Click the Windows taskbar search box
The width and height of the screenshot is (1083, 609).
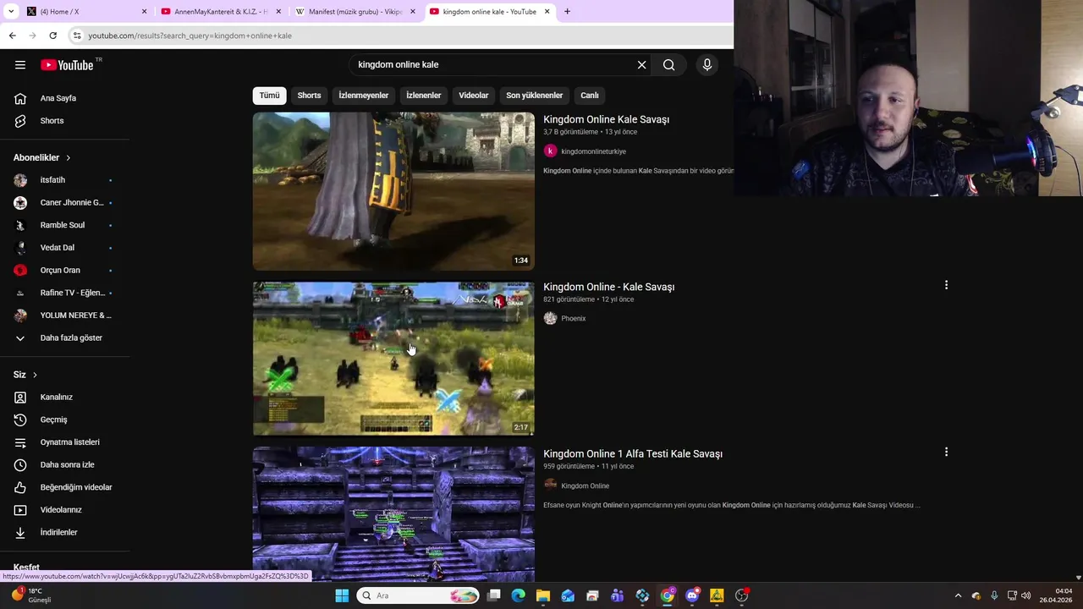(418, 595)
